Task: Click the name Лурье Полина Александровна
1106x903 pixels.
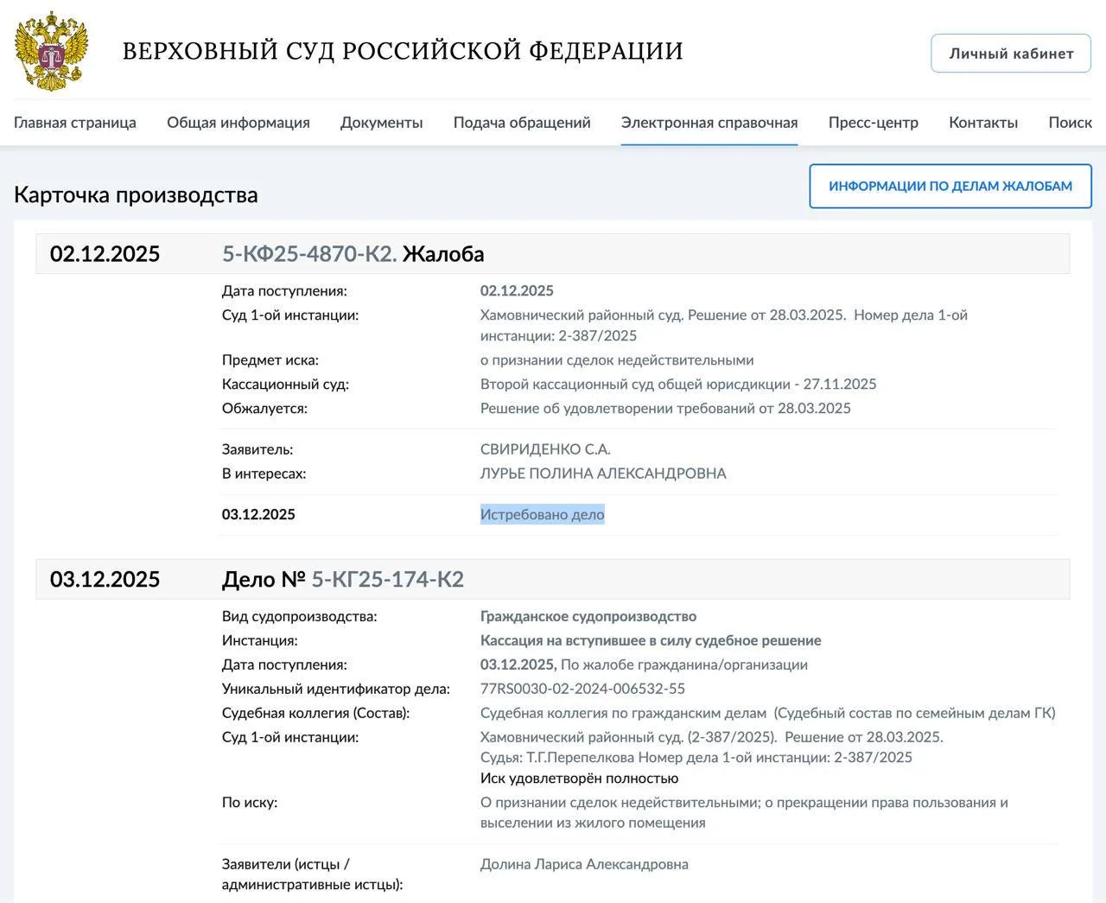Action: 603,474
